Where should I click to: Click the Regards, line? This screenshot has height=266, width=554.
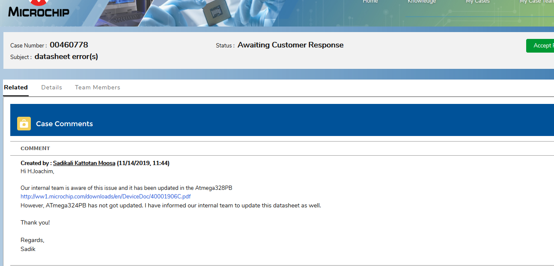pyautogui.click(x=33, y=240)
